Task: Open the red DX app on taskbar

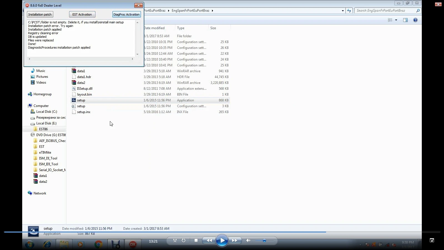Action: [x=133, y=244]
